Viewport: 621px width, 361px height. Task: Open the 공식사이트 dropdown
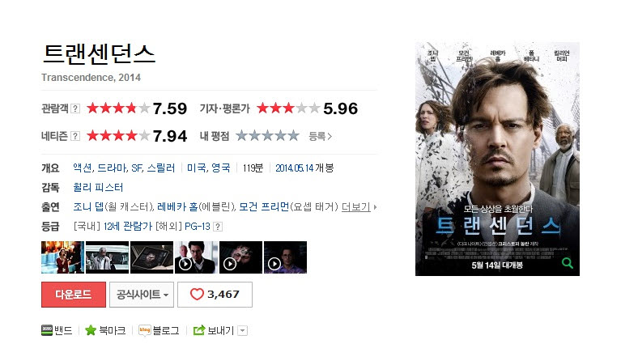(142, 295)
